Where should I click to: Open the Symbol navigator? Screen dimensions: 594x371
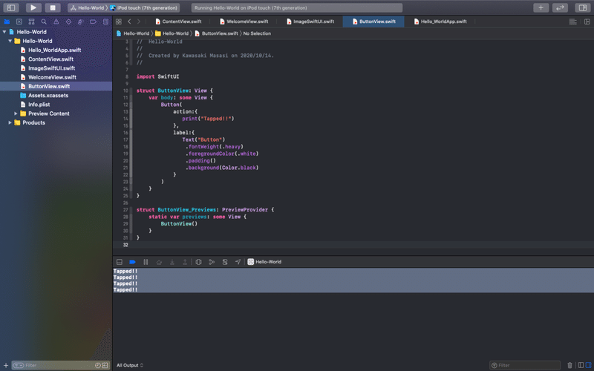coord(31,22)
